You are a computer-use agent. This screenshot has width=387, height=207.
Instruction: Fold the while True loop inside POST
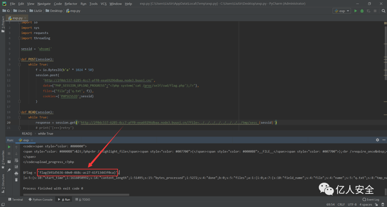[19, 64]
